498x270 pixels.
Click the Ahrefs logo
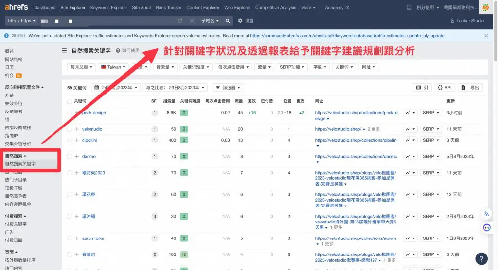16,7
